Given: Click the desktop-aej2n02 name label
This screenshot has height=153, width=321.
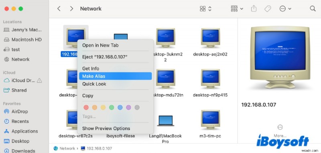Looking at the screenshot, I should (x=210, y=54).
